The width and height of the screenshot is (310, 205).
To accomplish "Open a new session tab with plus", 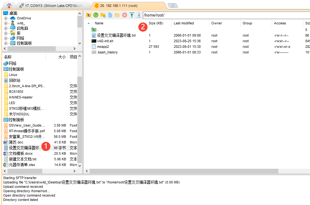I will click(x=173, y=6).
